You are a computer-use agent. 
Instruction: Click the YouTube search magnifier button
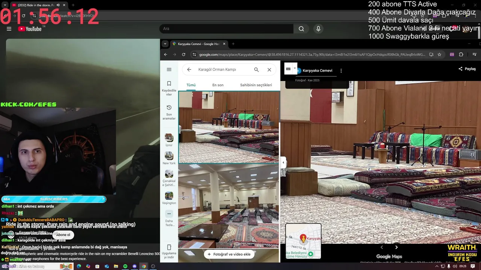coord(301,29)
